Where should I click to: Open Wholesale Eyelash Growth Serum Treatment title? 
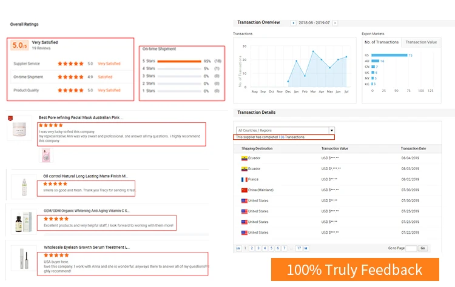tap(87, 247)
